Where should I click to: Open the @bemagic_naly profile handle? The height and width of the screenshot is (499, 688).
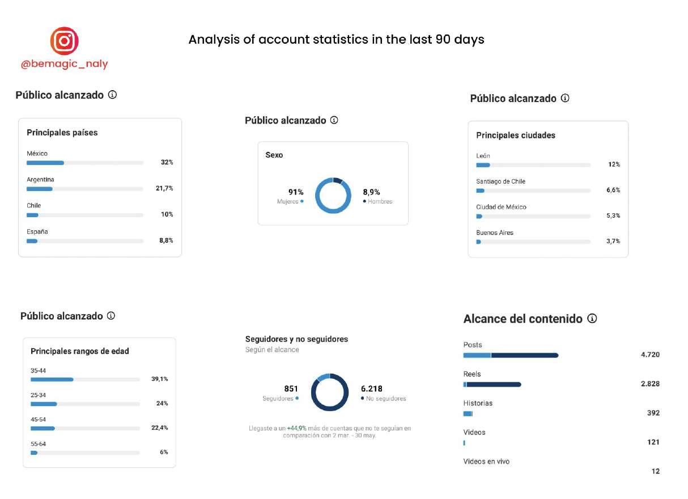[64, 64]
